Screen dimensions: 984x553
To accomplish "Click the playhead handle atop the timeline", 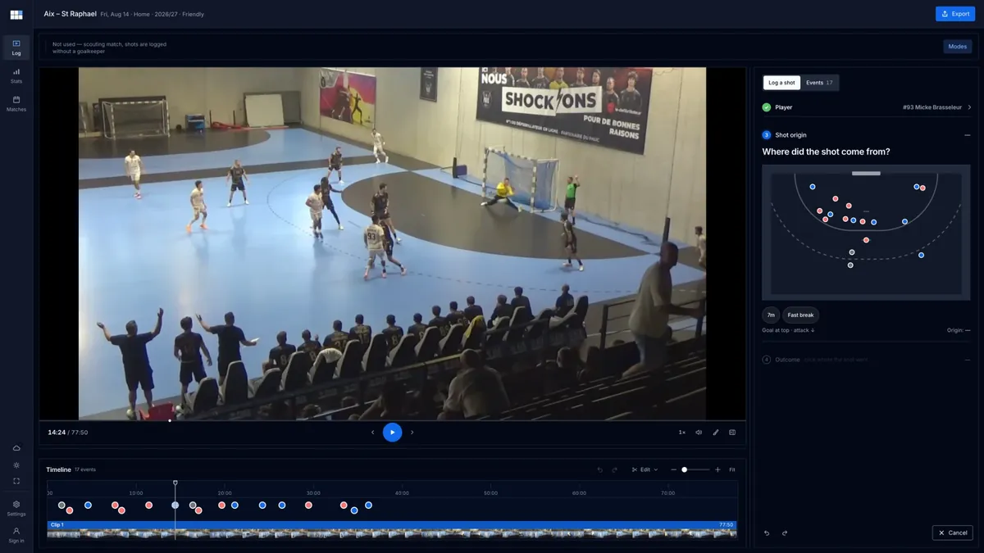I will coord(175,483).
